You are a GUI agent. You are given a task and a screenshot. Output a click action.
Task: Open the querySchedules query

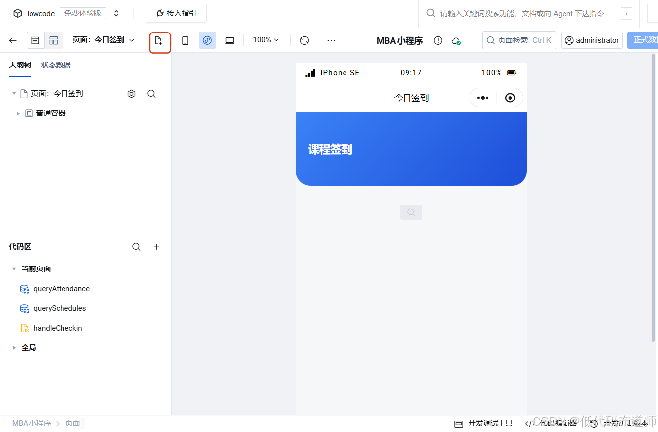[60, 308]
